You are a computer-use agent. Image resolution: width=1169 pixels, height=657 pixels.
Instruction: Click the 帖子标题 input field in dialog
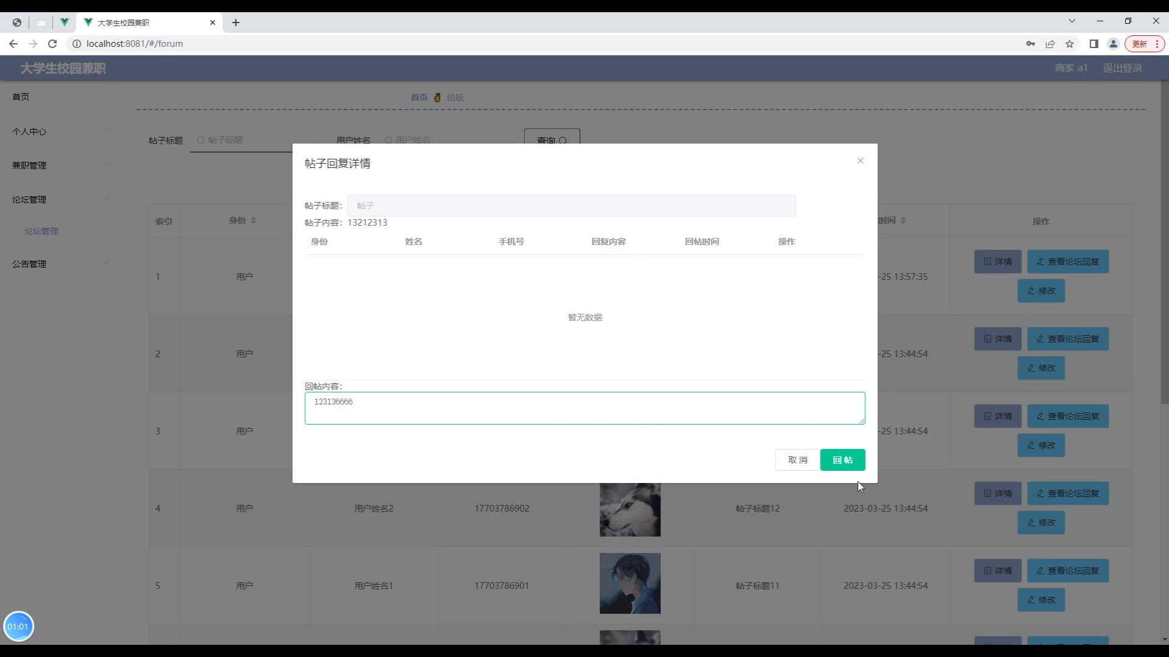[571, 206]
